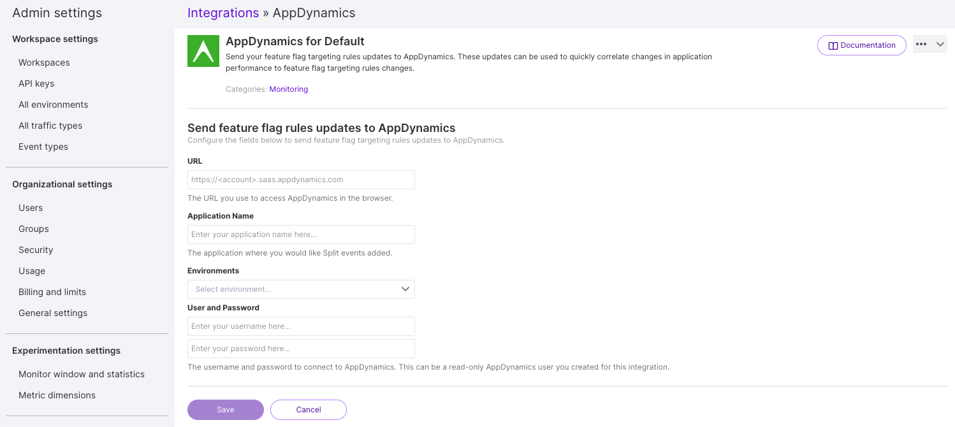The image size is (955, 427).
Task: Select All environments in sidebar
Action: (x=54, y=105)
